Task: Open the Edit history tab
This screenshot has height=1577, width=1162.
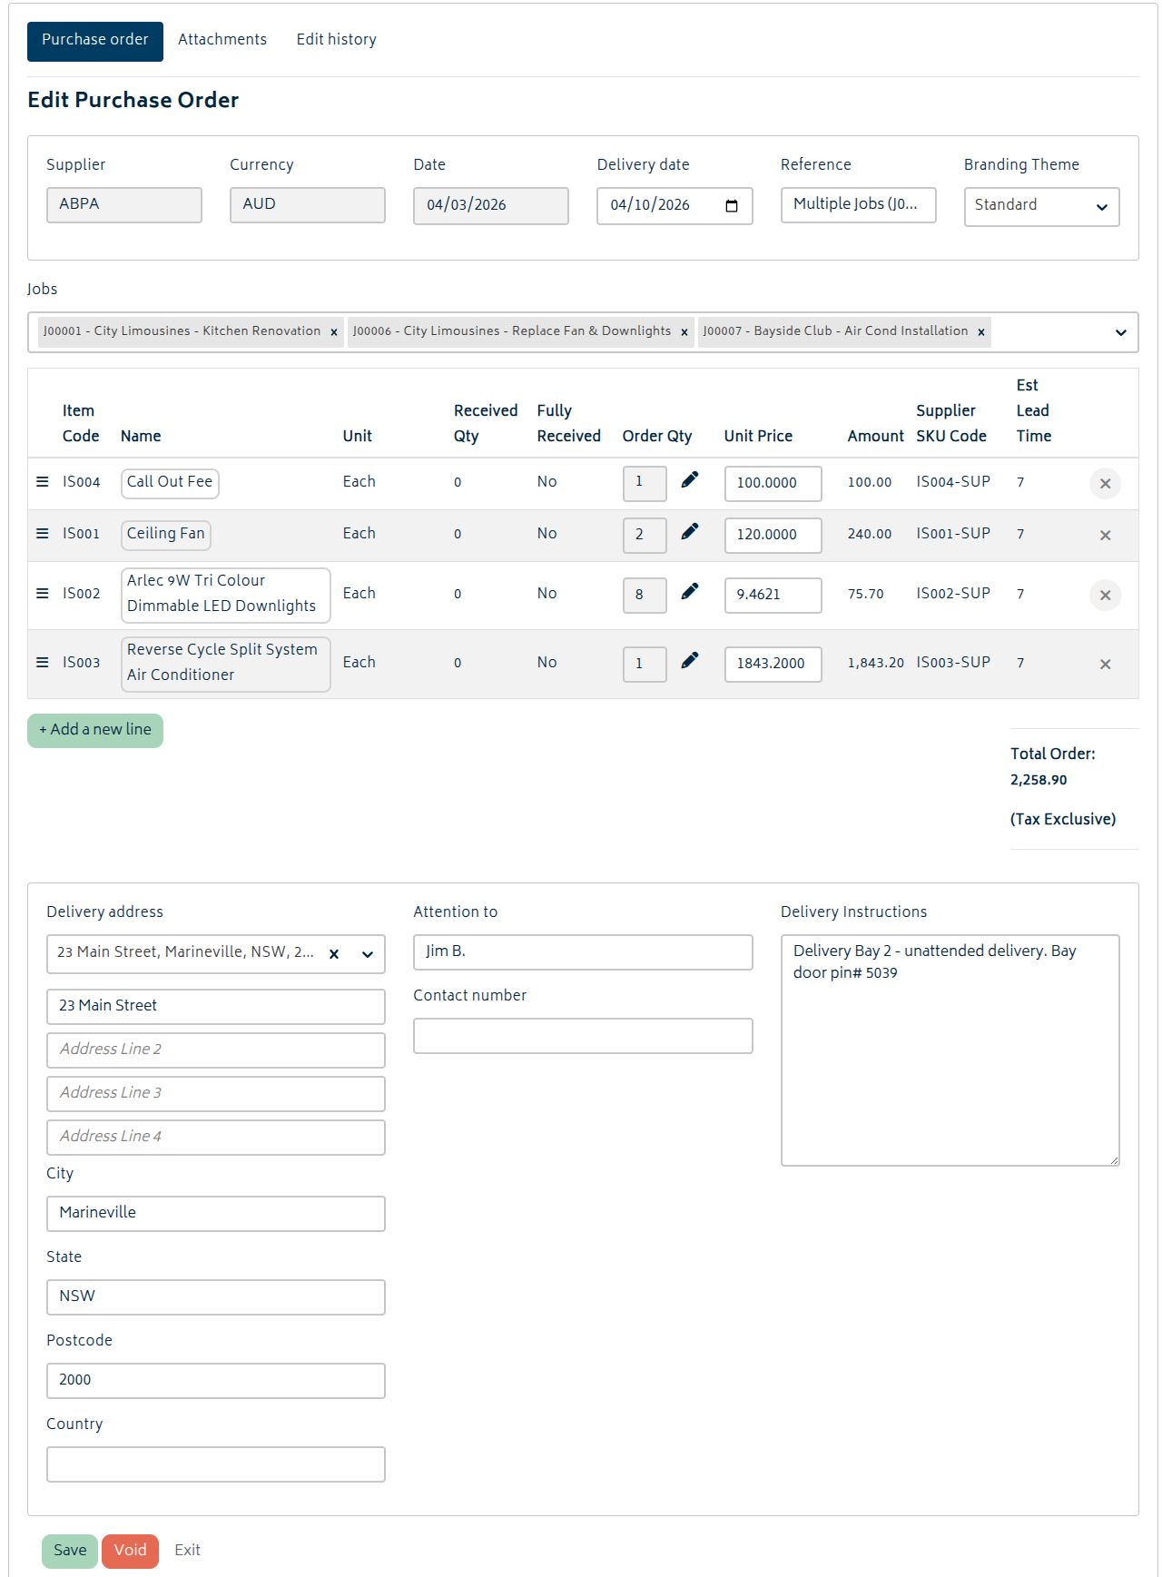Action: point(336,40)
